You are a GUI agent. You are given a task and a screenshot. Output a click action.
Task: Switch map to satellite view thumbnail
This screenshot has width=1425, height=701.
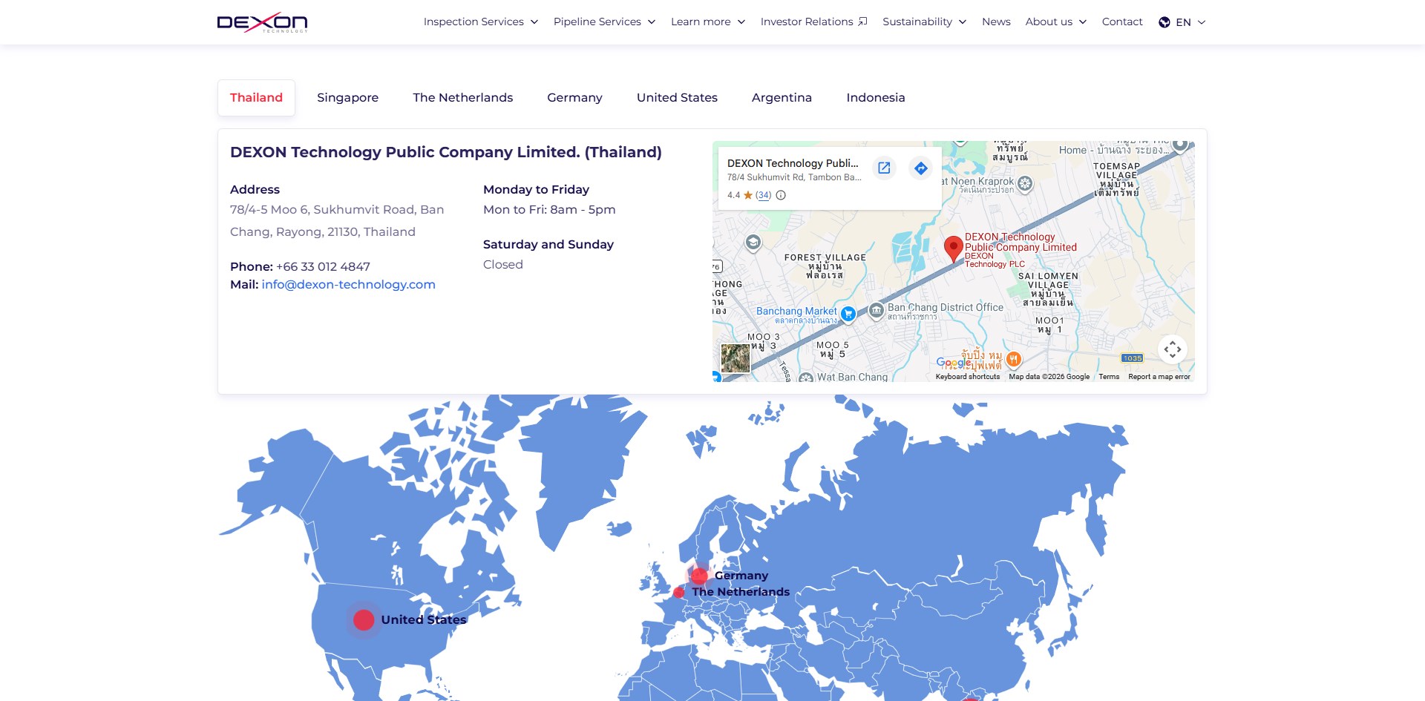point(736,358)
